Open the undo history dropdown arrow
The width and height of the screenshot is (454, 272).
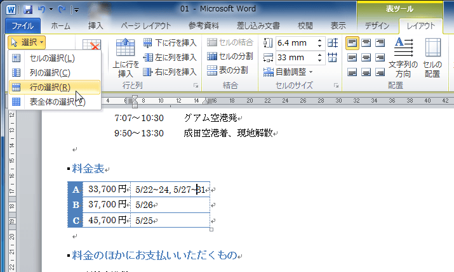51,10
